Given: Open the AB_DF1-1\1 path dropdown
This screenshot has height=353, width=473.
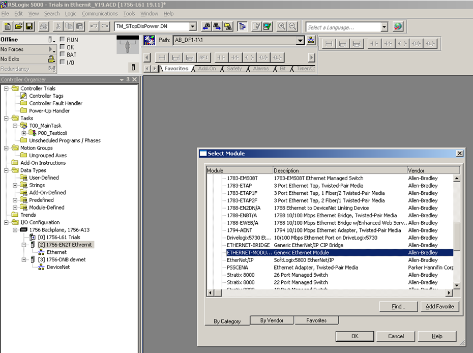Looking at the screenshot, I should pos(300,40).
